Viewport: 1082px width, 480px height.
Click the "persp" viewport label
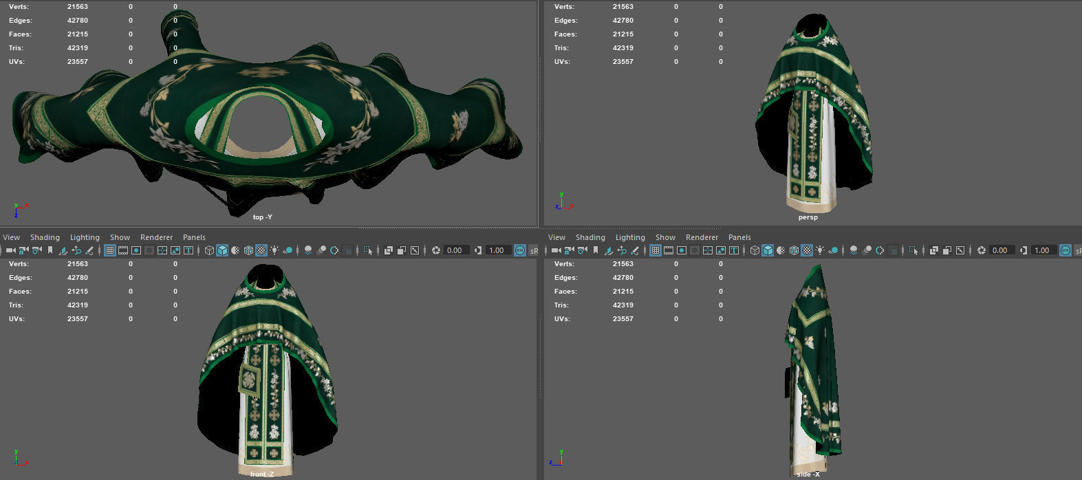coord(808,217)
